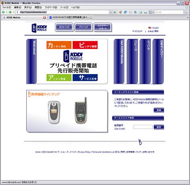Close the KDDI Mobile tab with red X
Image resolution: width=190 pixels, height=185 pixels.
pos(44,18)
